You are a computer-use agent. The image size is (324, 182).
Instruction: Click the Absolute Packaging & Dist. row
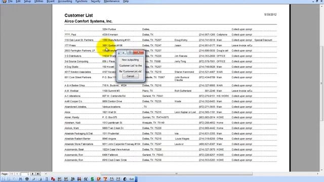tap(171, 133)
